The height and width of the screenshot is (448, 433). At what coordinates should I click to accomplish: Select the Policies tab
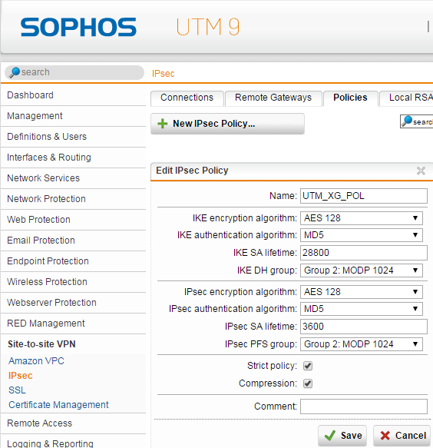350,98
